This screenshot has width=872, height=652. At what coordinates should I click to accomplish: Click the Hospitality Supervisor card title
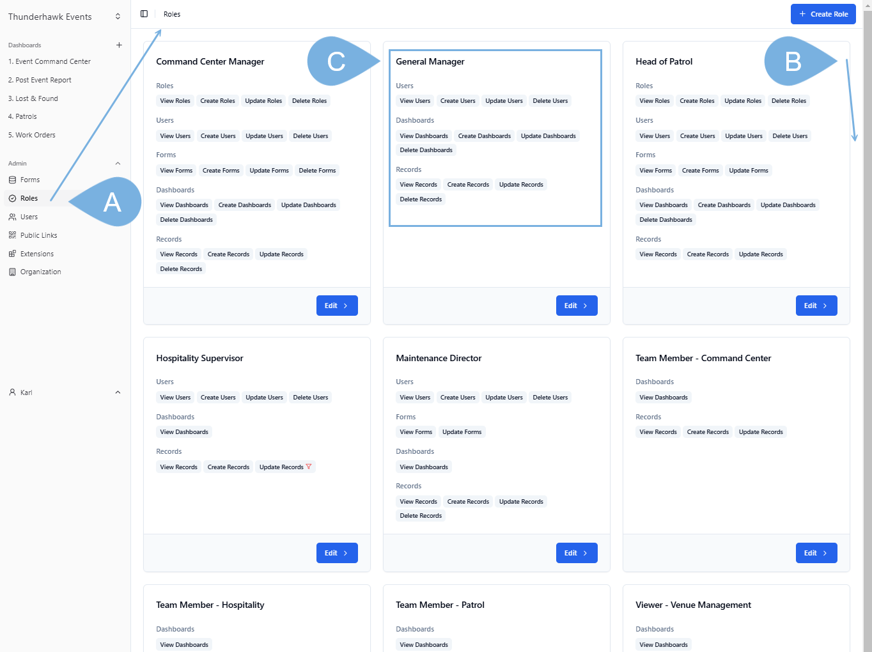point(200,358)
